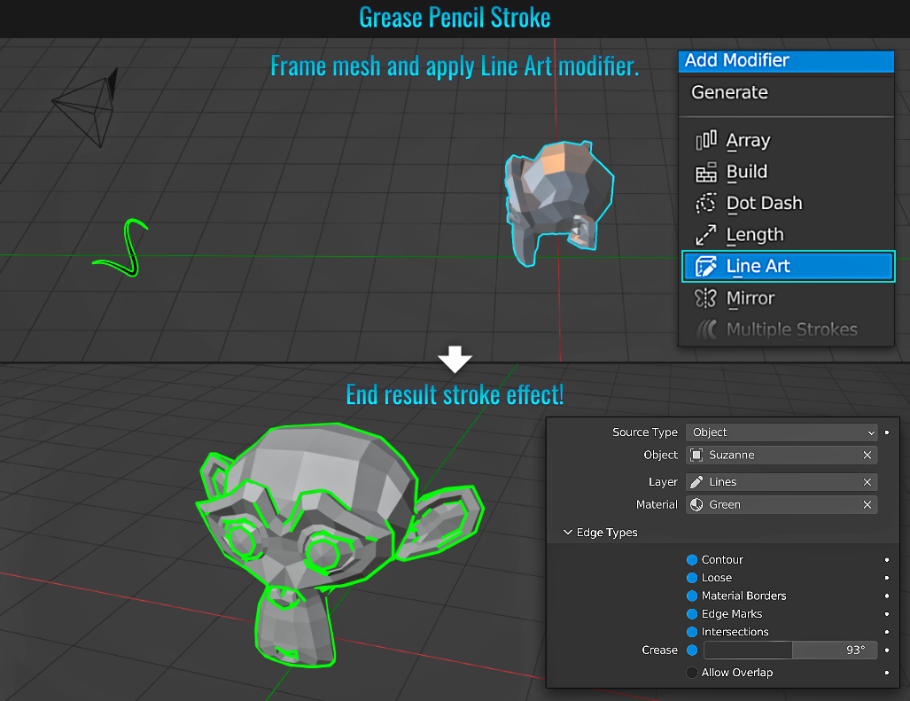This screenshot has width=910, height=701.
Task: Click the Mirror modifier icon
Action: click(706, 299)
